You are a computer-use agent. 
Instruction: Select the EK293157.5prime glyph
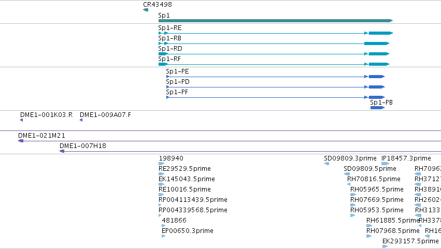point(385,246)
